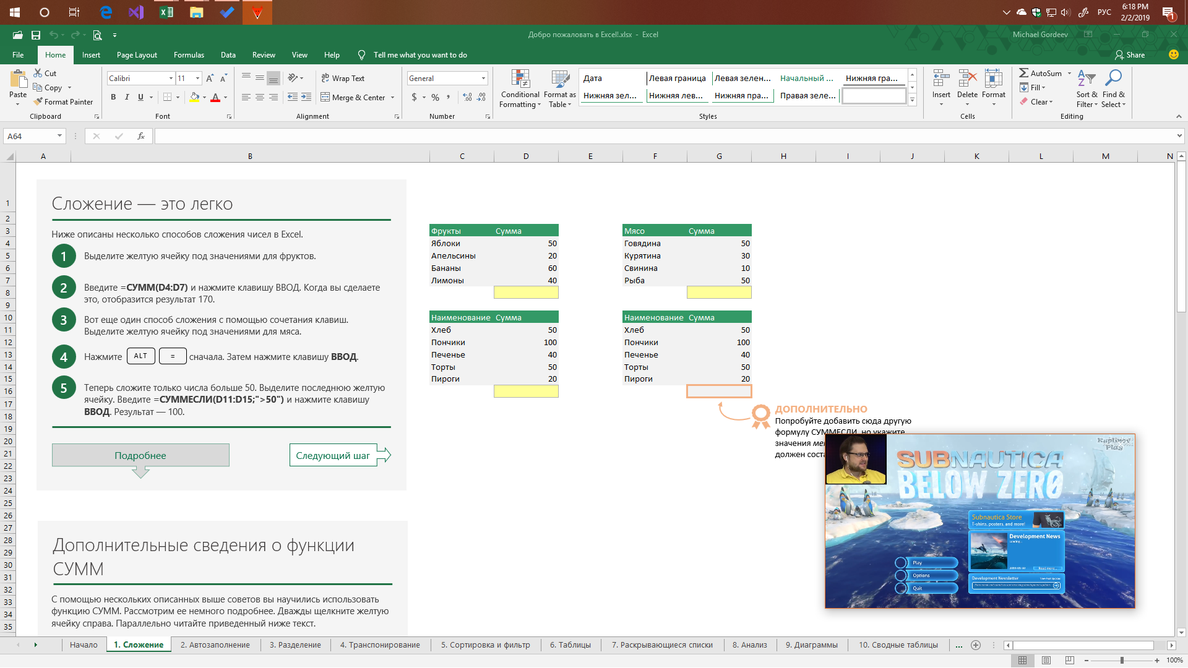
Task: Click Insert Function fx icon
Action: 141,136
